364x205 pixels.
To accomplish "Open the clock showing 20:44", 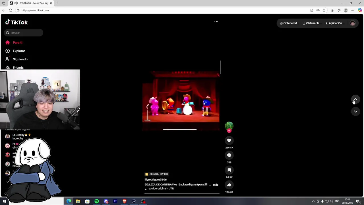I will 347,201.
